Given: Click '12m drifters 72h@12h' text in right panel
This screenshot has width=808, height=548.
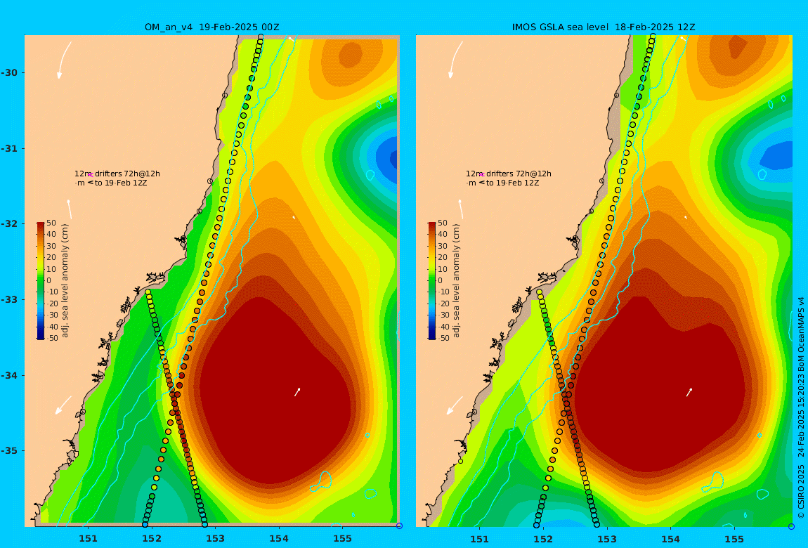Looking at the screenshot, I should [509, 174].
